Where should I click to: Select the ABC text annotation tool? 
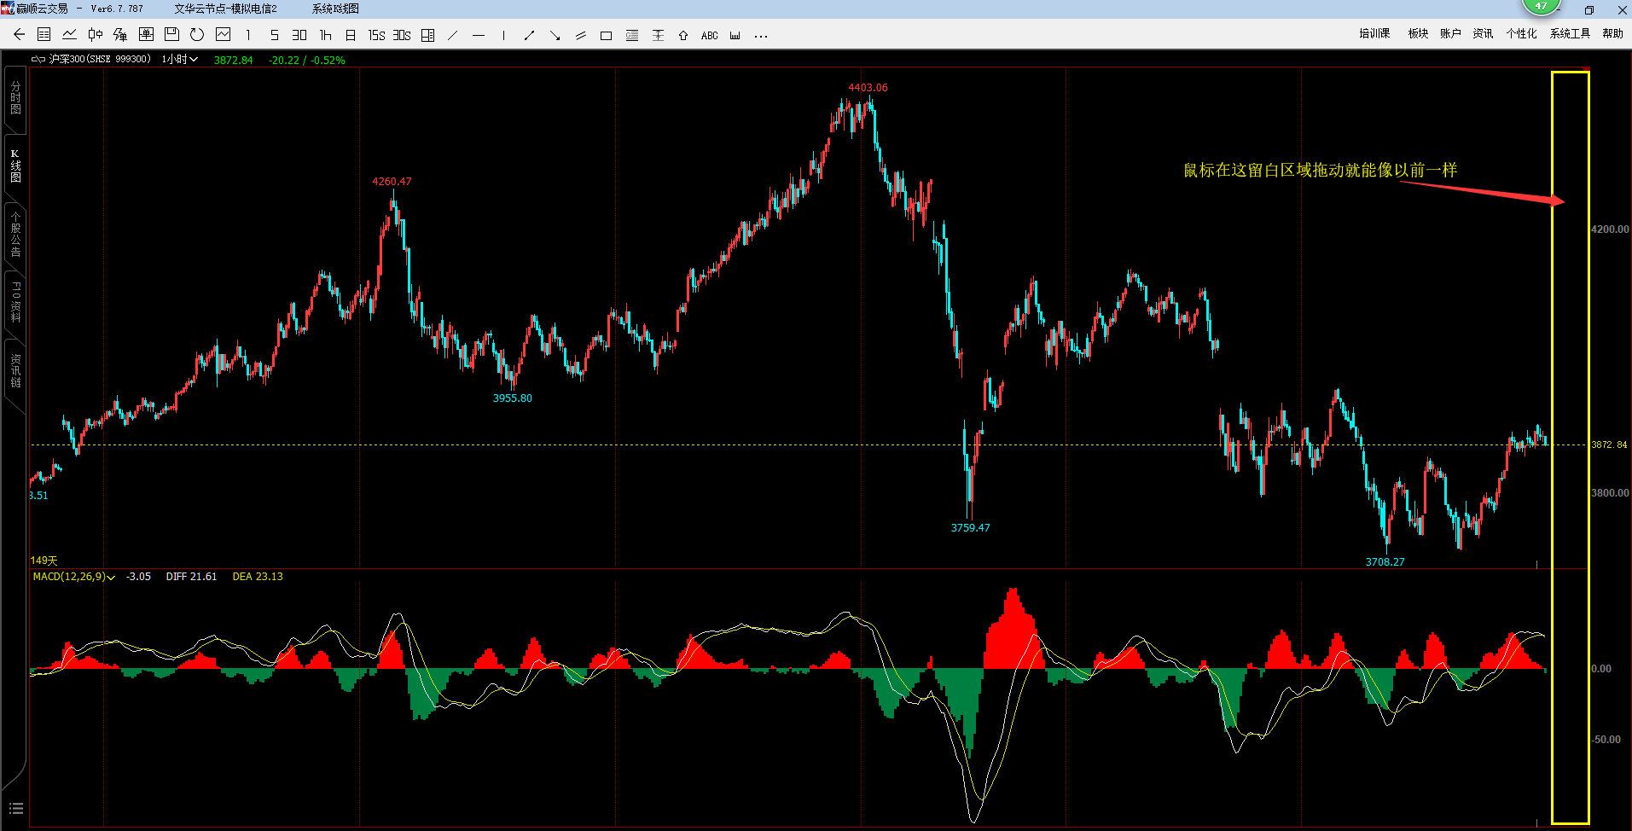(x=709, y=36)
